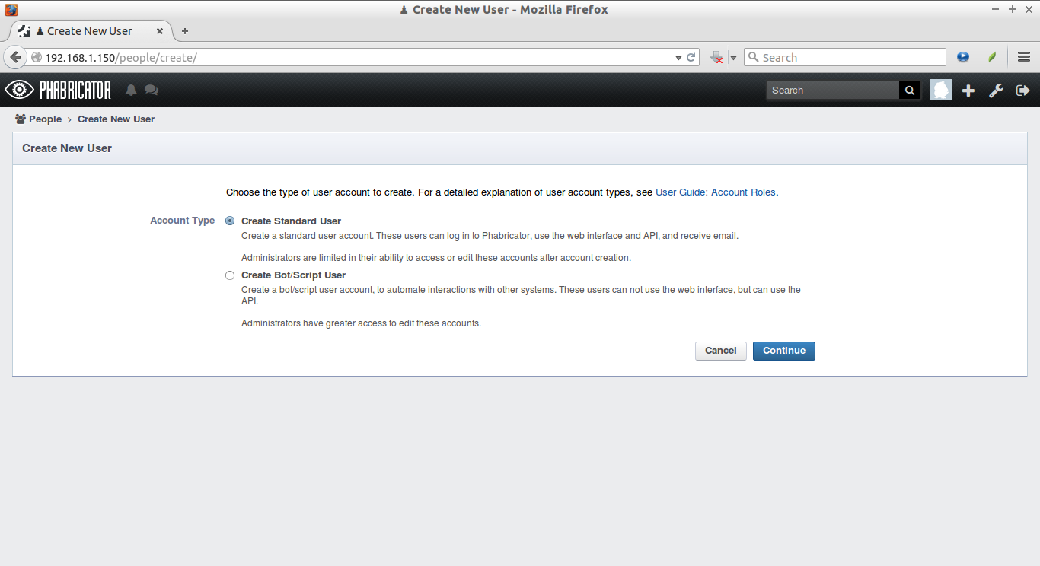This screenshot has width=1040, height=566.
Task: Select the Create Standard User radio button
Action: [x=230, y=221]
